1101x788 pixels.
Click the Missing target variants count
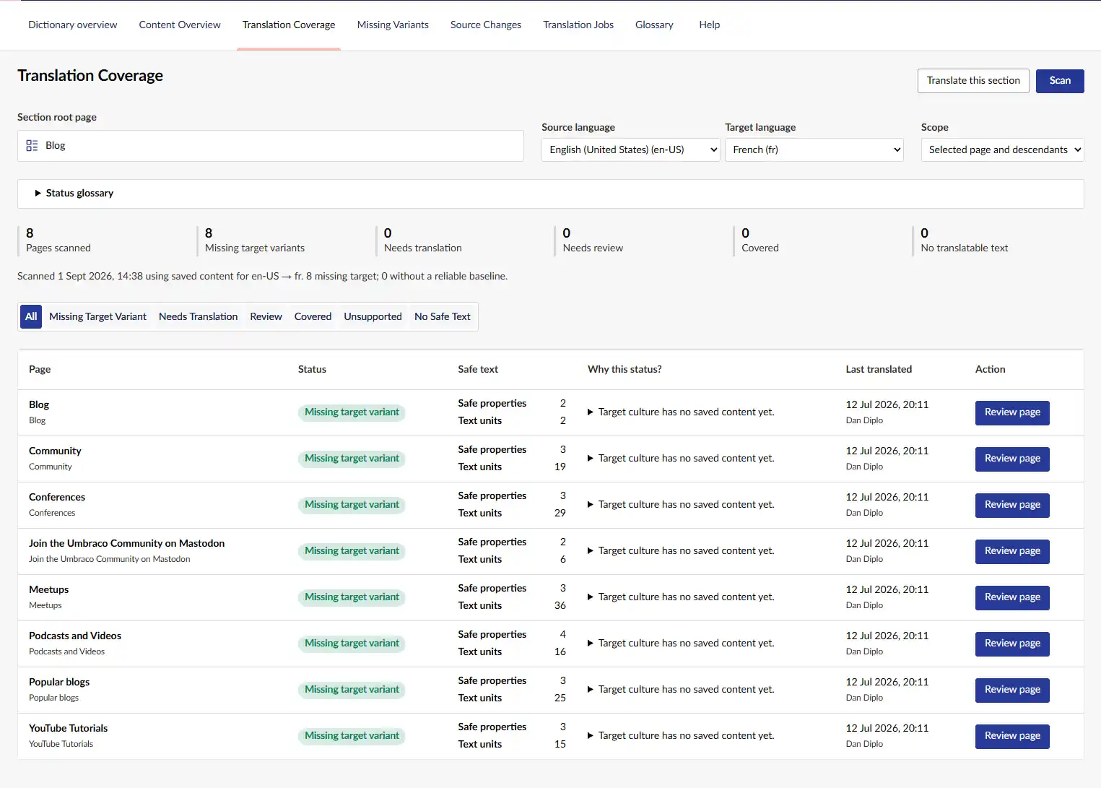pyautogui.click(x=209, y=233)
